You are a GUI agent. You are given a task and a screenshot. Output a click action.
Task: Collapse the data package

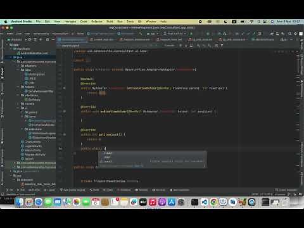(18, 70)
